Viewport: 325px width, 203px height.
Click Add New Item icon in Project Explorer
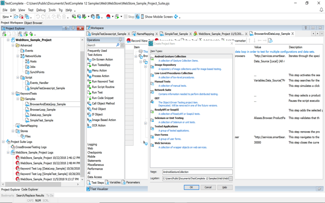click(4, 34)
